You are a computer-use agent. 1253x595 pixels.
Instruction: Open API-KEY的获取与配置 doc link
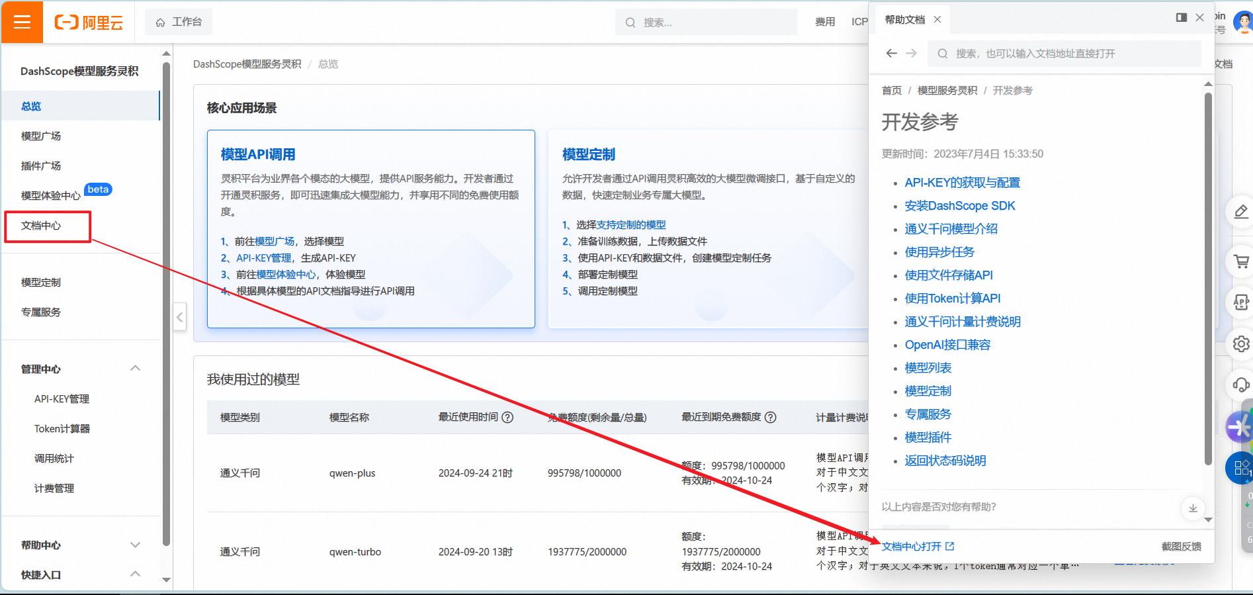(962, 183)
